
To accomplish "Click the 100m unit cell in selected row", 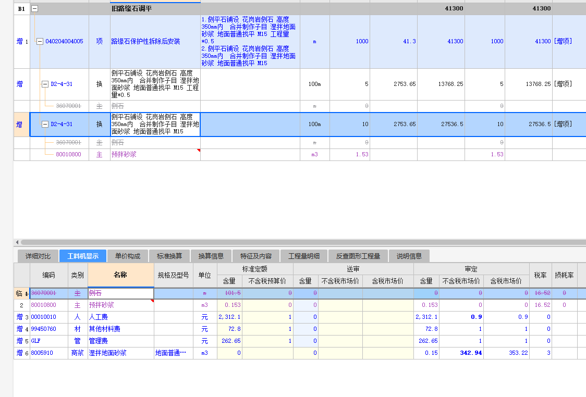I will pyautogui.click(x=315, y=124).
